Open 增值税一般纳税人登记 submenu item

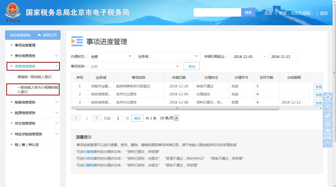tap(34, 77)
